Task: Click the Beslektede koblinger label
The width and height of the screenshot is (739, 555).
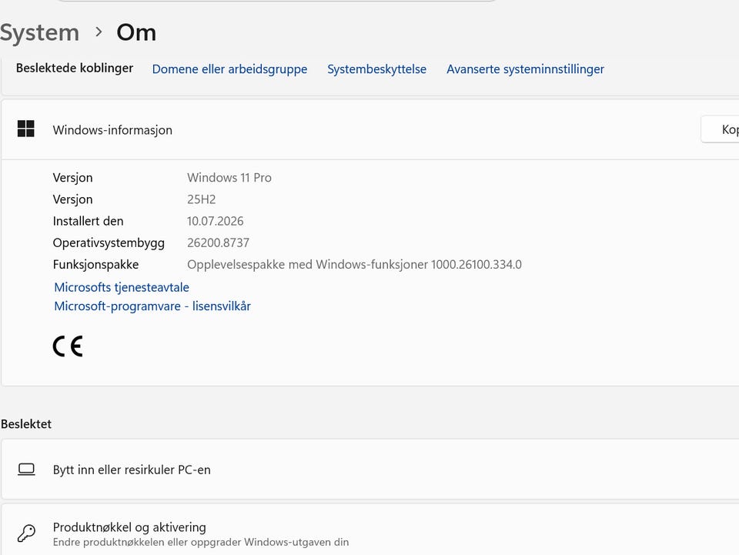Action: 75,69
